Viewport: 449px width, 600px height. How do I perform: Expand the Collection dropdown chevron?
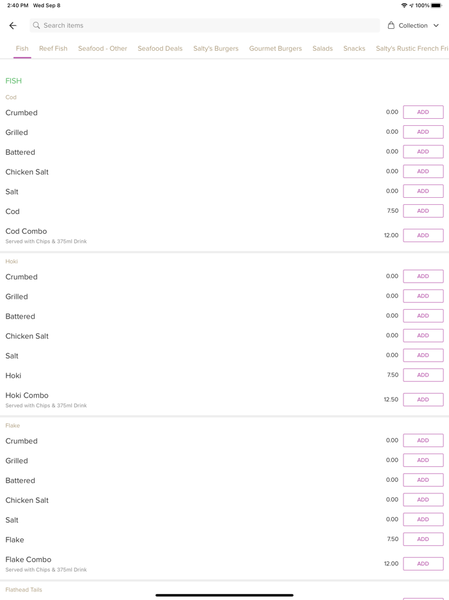tap(436, 26)
